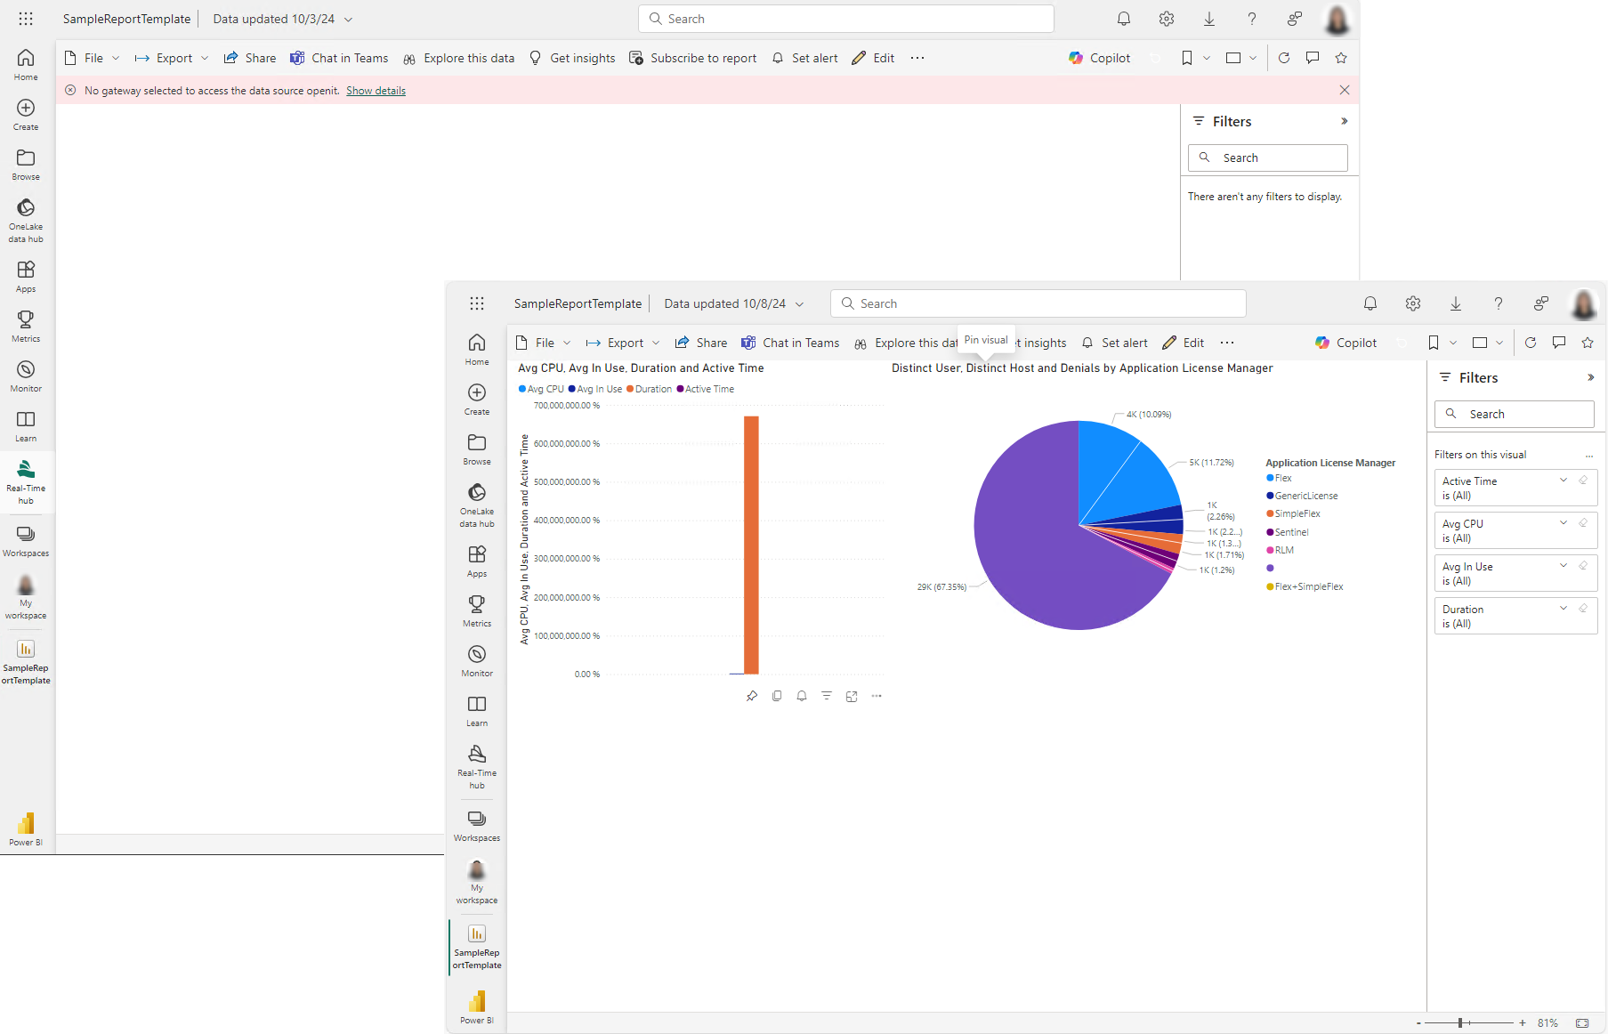Expand the Duration filter card
The image size is (1608, 1034).
(x=1564, y=609)
